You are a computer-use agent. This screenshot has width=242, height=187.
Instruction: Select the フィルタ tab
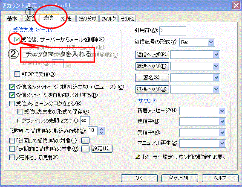(x=109, y=18)
